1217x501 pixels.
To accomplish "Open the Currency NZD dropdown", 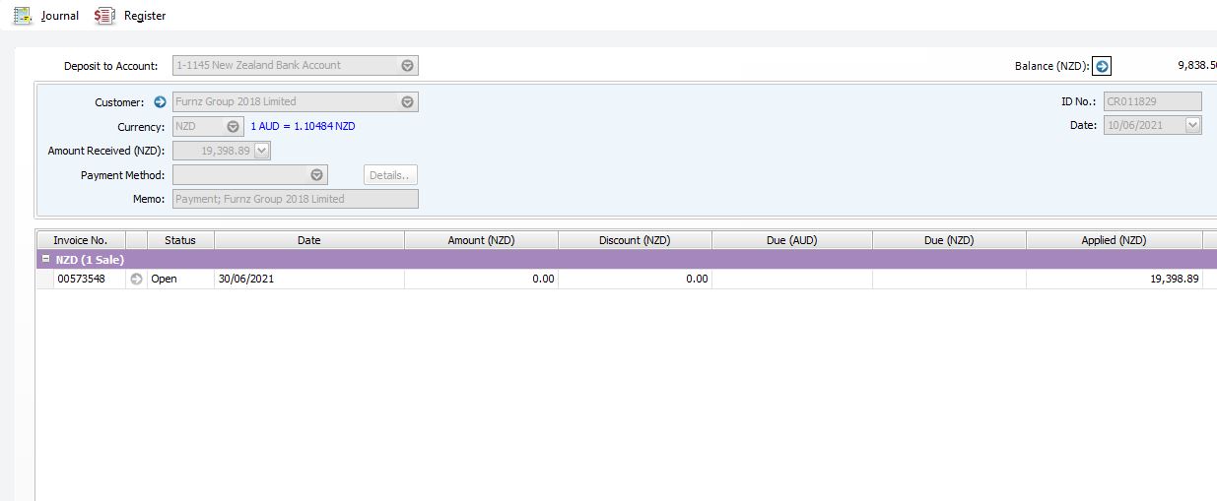I will 234,127.
